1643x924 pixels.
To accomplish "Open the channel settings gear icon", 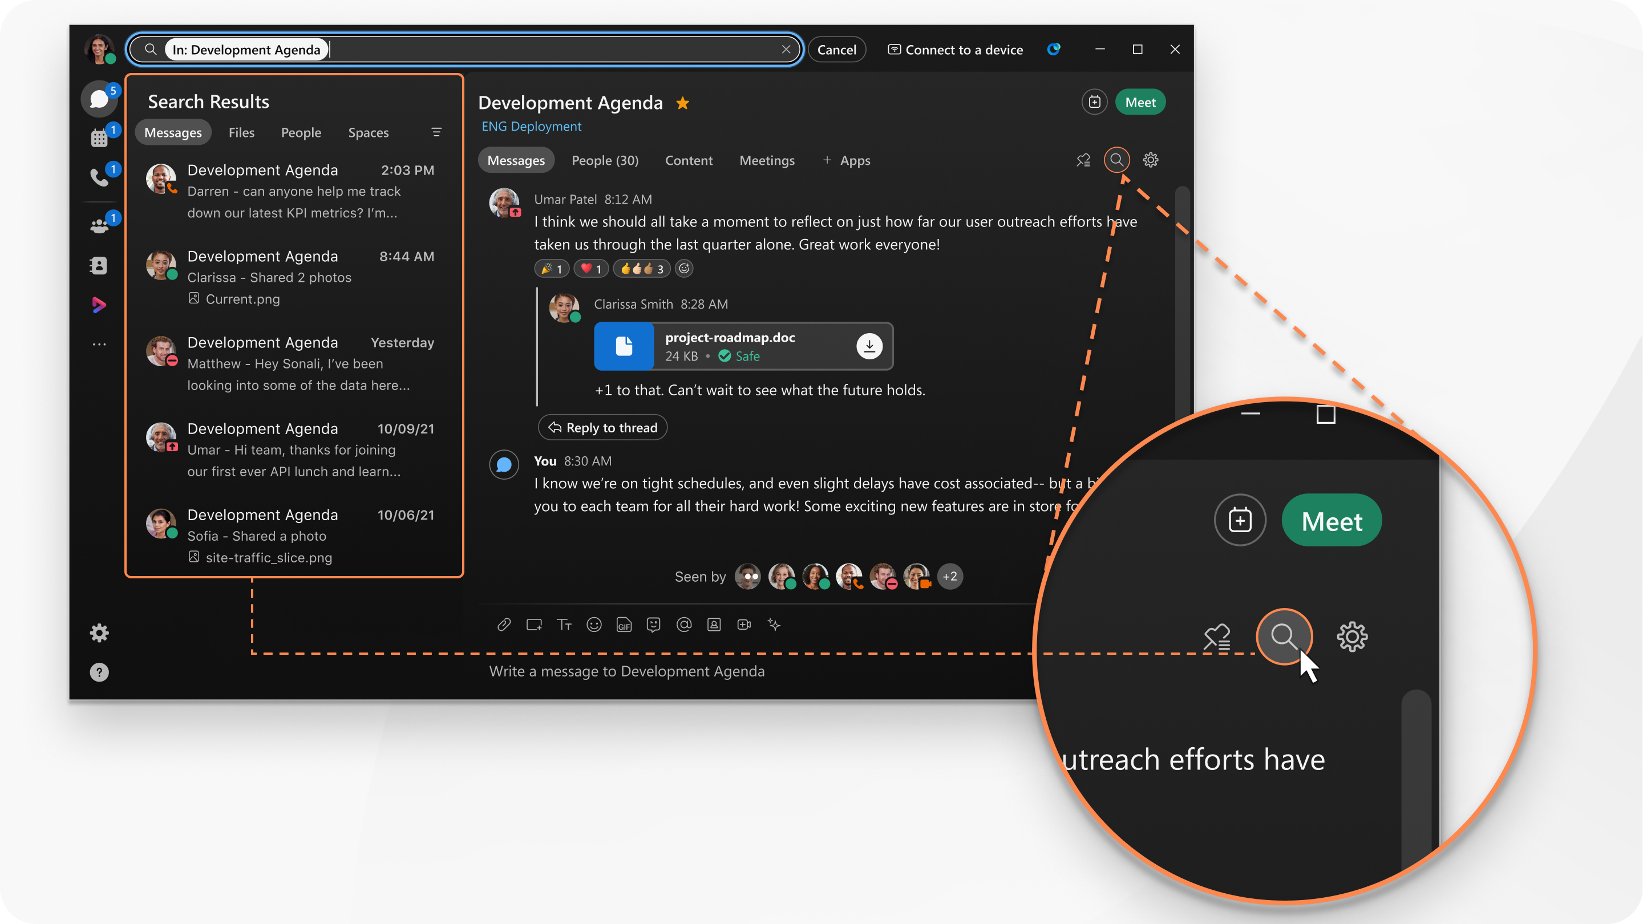I will point(1151,160).
